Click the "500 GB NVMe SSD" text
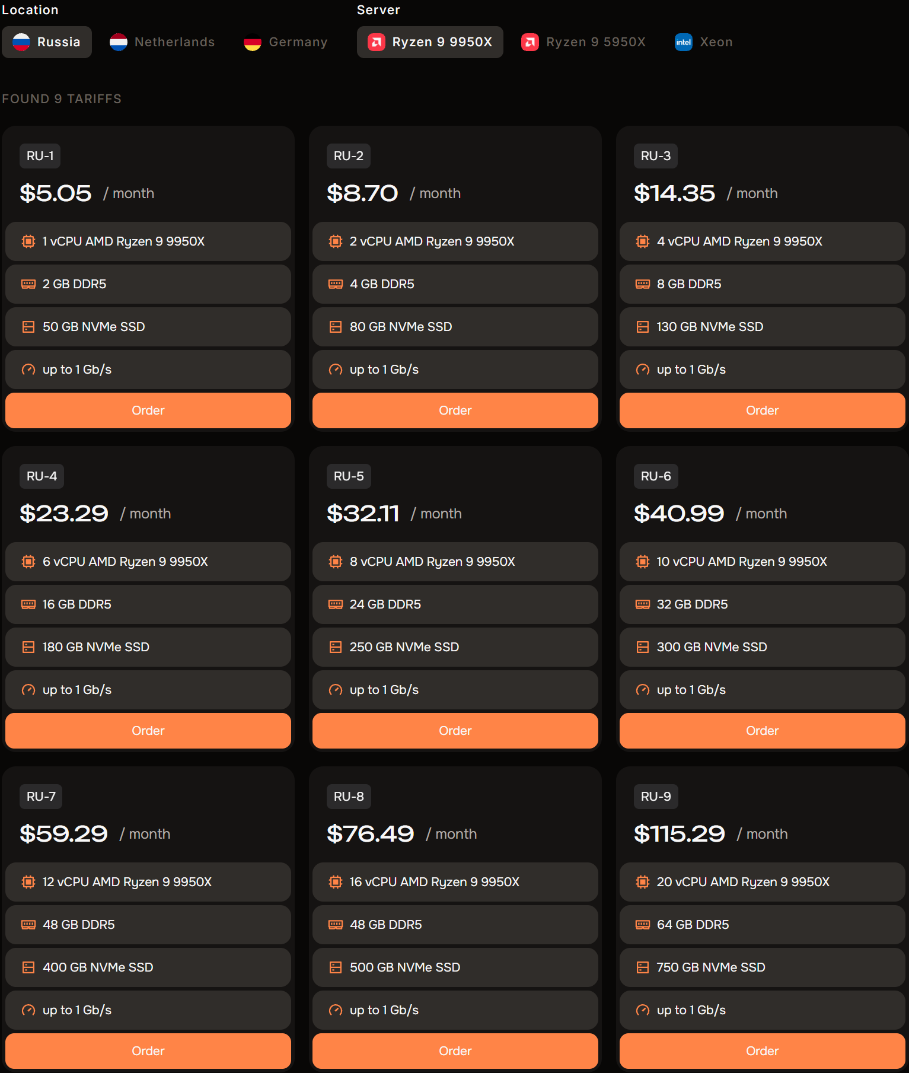The image size is (909, 1073). [x=405, y=967]
